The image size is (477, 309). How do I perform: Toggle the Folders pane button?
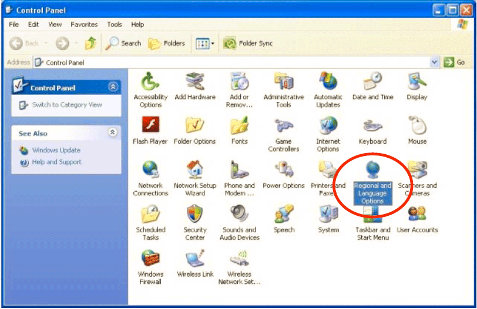pyautogui.click(x=166, y=43)
